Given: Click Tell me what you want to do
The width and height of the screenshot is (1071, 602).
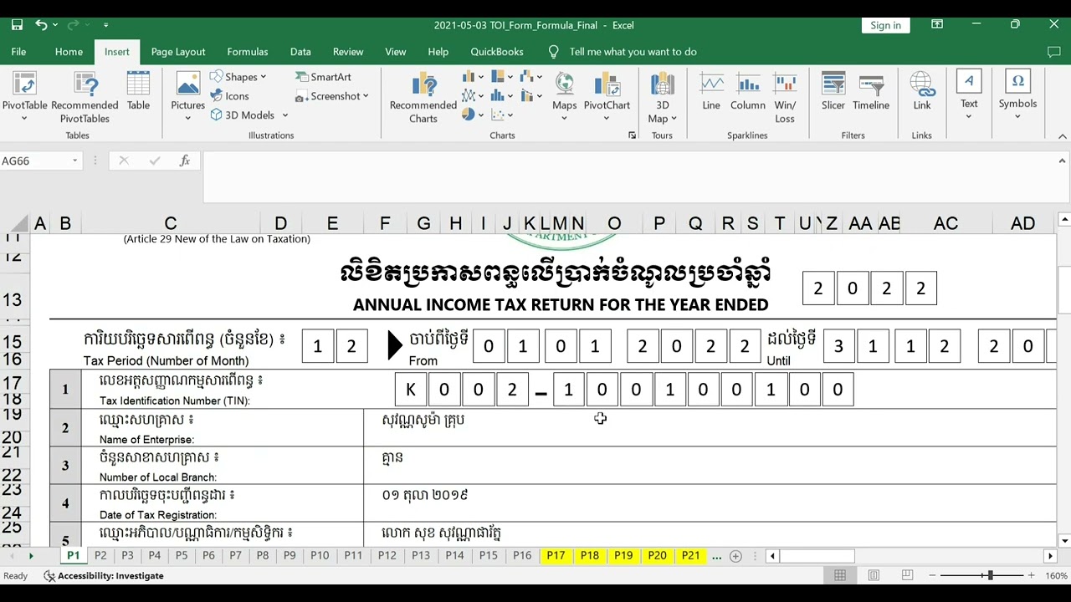Looking at the screenshot, I should coord(633,52).
